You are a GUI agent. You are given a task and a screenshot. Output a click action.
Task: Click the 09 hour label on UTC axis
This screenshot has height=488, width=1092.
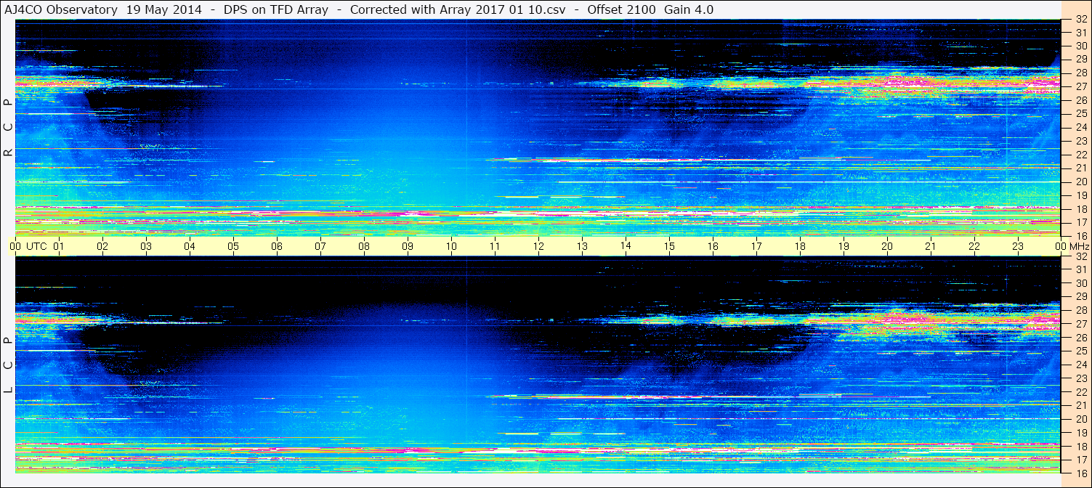click(408, 247)
